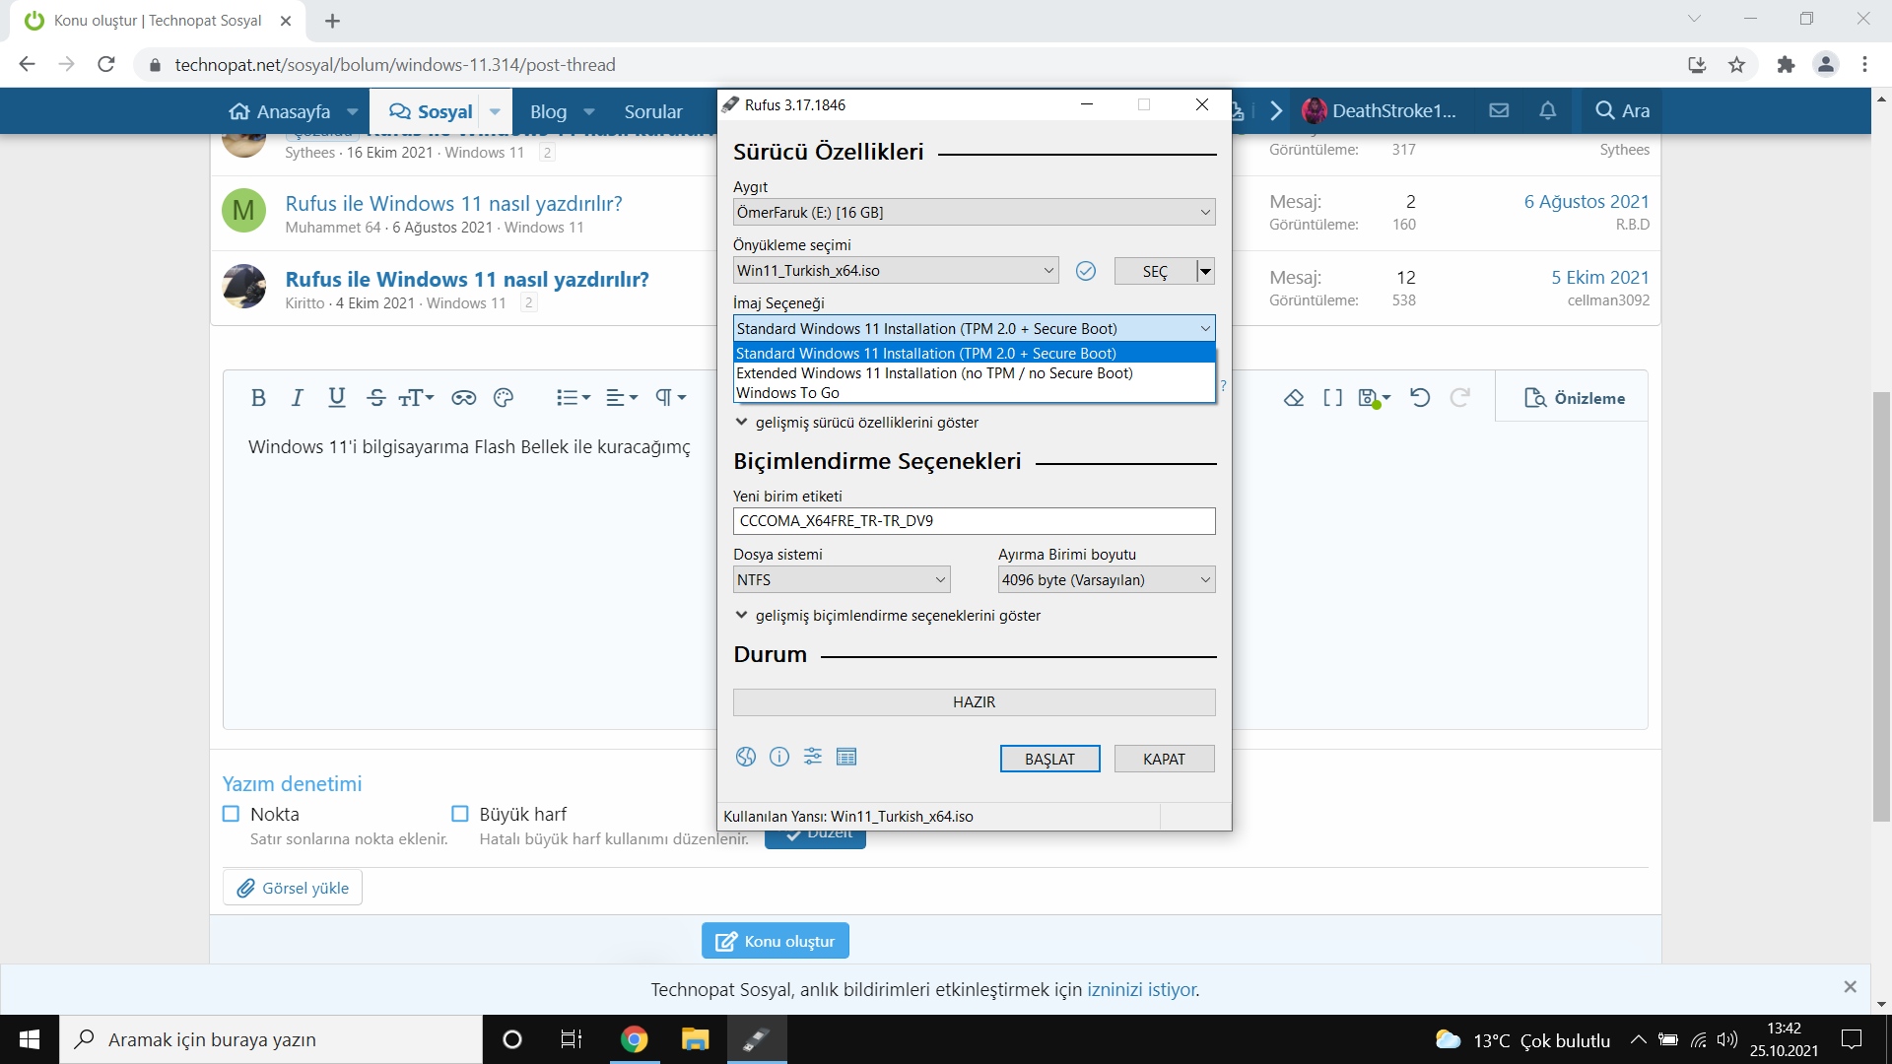Open the Rufus about info icon

pyautogui.click(x=779, y=757)
